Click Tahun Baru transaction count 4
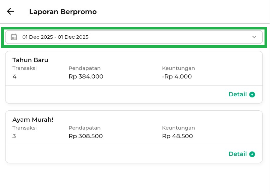The image size is (270, 194). [14, 76]
